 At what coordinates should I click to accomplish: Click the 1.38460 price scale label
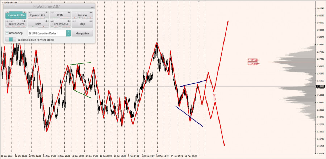tap(321, 44)
